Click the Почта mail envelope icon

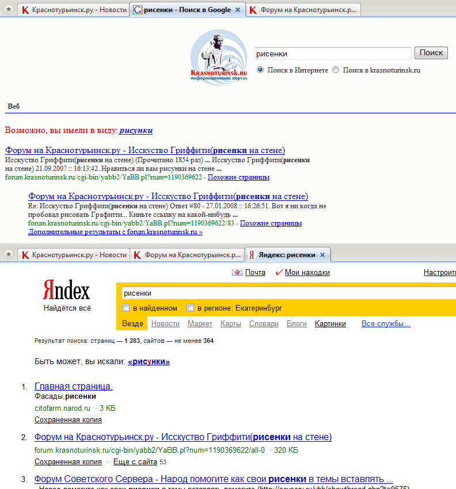[237, 273]
